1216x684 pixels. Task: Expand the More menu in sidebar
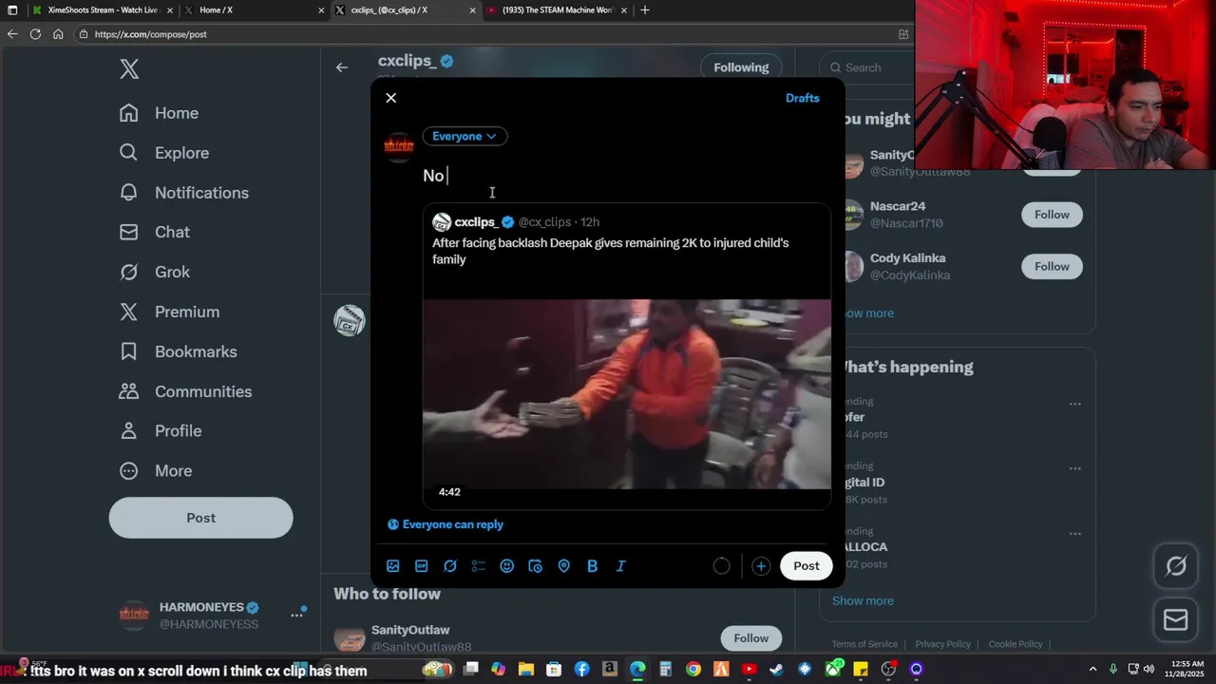[x=156, y=471]
